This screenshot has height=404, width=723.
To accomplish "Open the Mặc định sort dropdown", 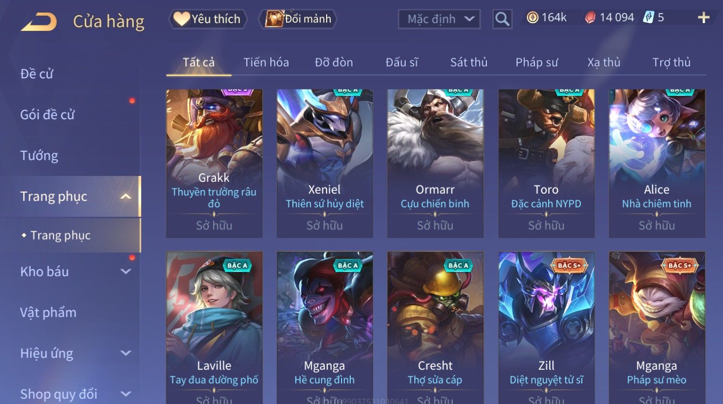I will pos(439,19).
